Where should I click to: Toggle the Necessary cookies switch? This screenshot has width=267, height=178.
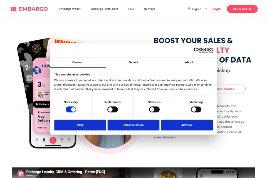(71, 110)
